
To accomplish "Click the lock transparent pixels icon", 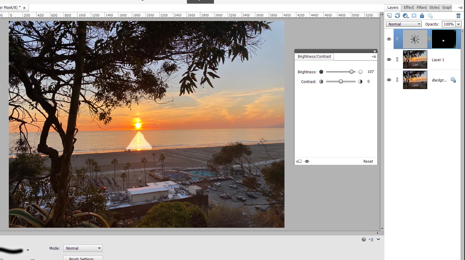I will coord(430,16).
